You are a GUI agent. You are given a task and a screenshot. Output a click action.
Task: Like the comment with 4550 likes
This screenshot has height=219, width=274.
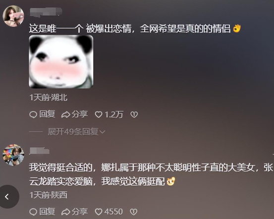click(x=99, y=212)
